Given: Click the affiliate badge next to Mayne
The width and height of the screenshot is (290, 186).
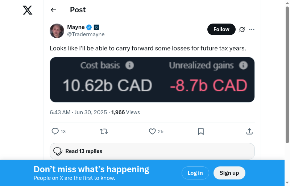Looking at the screenshot, I should (96, 27).
